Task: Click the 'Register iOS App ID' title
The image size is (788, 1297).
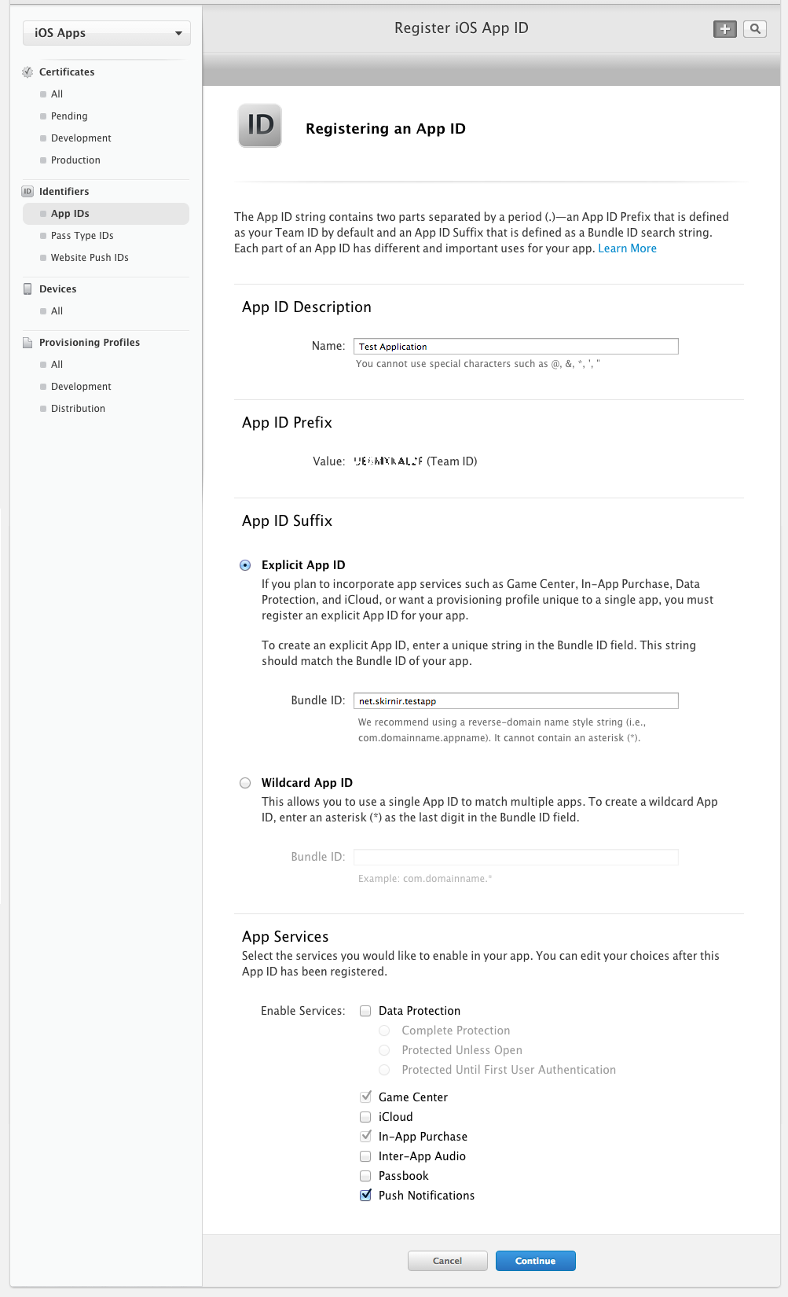Action: 461,28
